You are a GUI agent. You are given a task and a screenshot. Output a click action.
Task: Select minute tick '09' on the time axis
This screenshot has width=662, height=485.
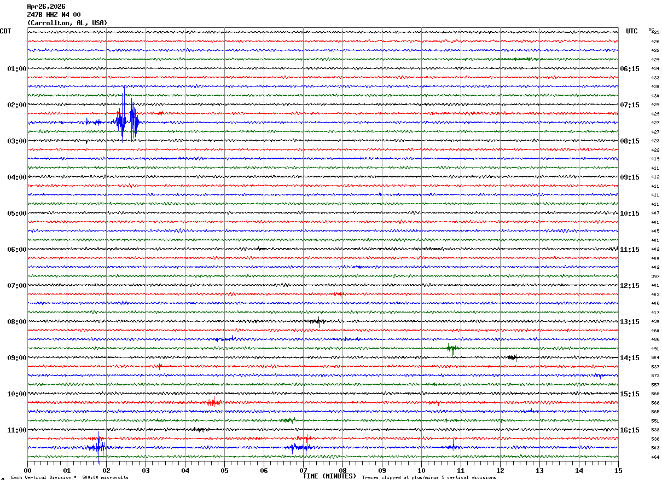tap(382, 470)
